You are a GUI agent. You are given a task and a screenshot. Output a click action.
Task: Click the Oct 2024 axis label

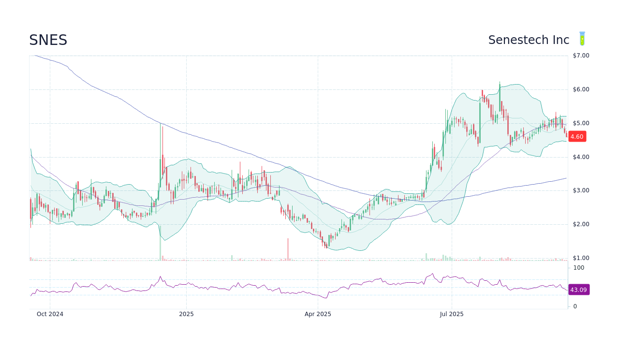50,314
